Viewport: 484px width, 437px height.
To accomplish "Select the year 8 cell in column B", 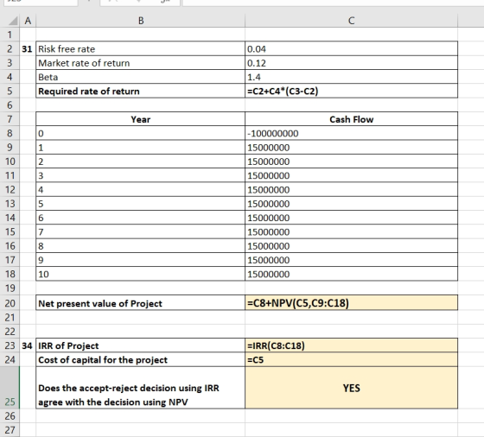I will point(141,246).
